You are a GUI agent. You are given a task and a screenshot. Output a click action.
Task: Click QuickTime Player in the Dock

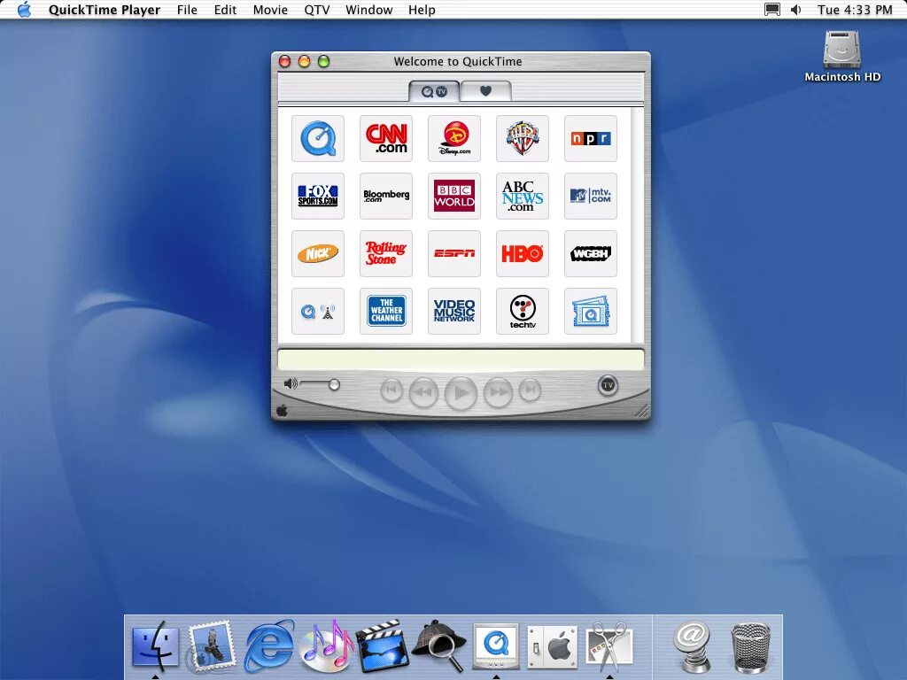click(496, 645)
